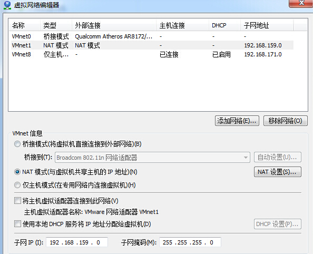Select the 桥接模式 radio button

[17, 144]
